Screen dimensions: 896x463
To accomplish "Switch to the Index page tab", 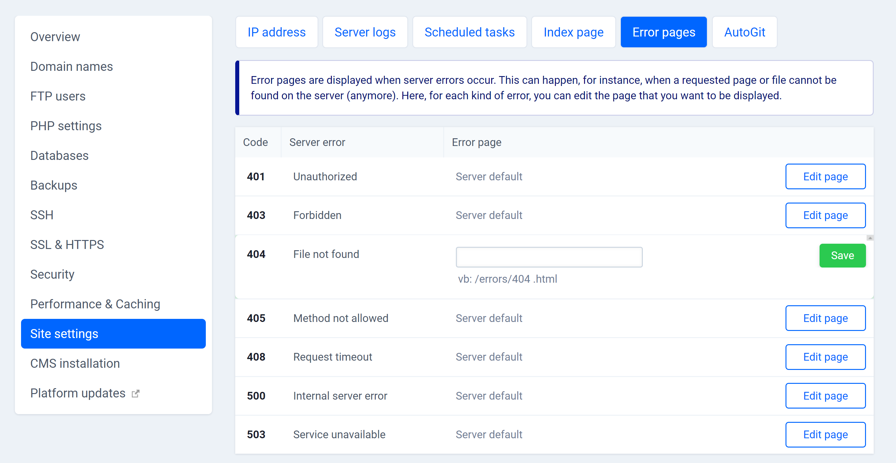I will click(573, 32).
